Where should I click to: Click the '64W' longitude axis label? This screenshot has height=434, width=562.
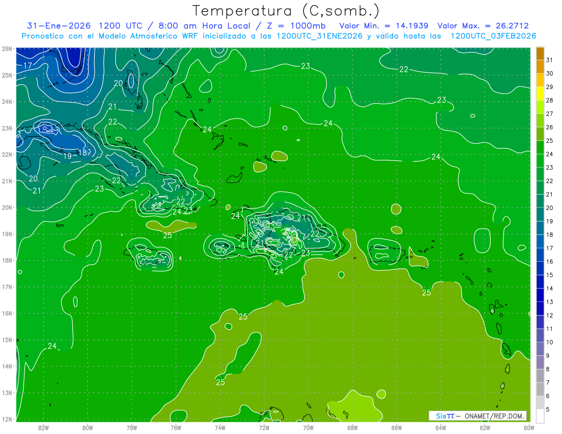tap(441, 427)
